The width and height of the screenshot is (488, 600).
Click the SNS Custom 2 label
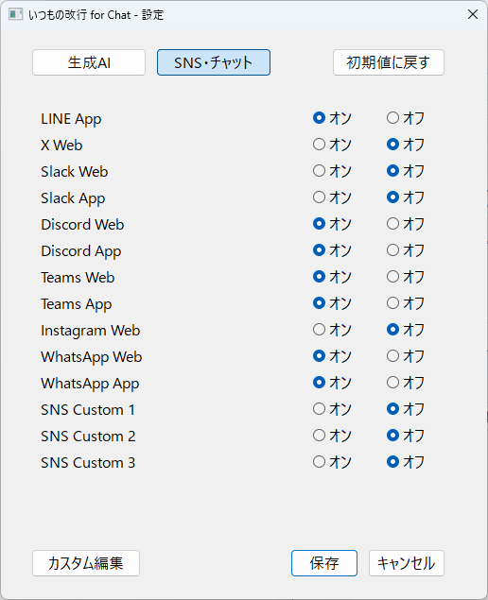[88, 437]
